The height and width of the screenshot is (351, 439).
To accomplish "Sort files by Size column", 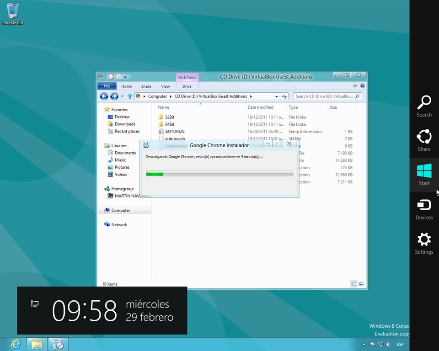I will 333,107.
